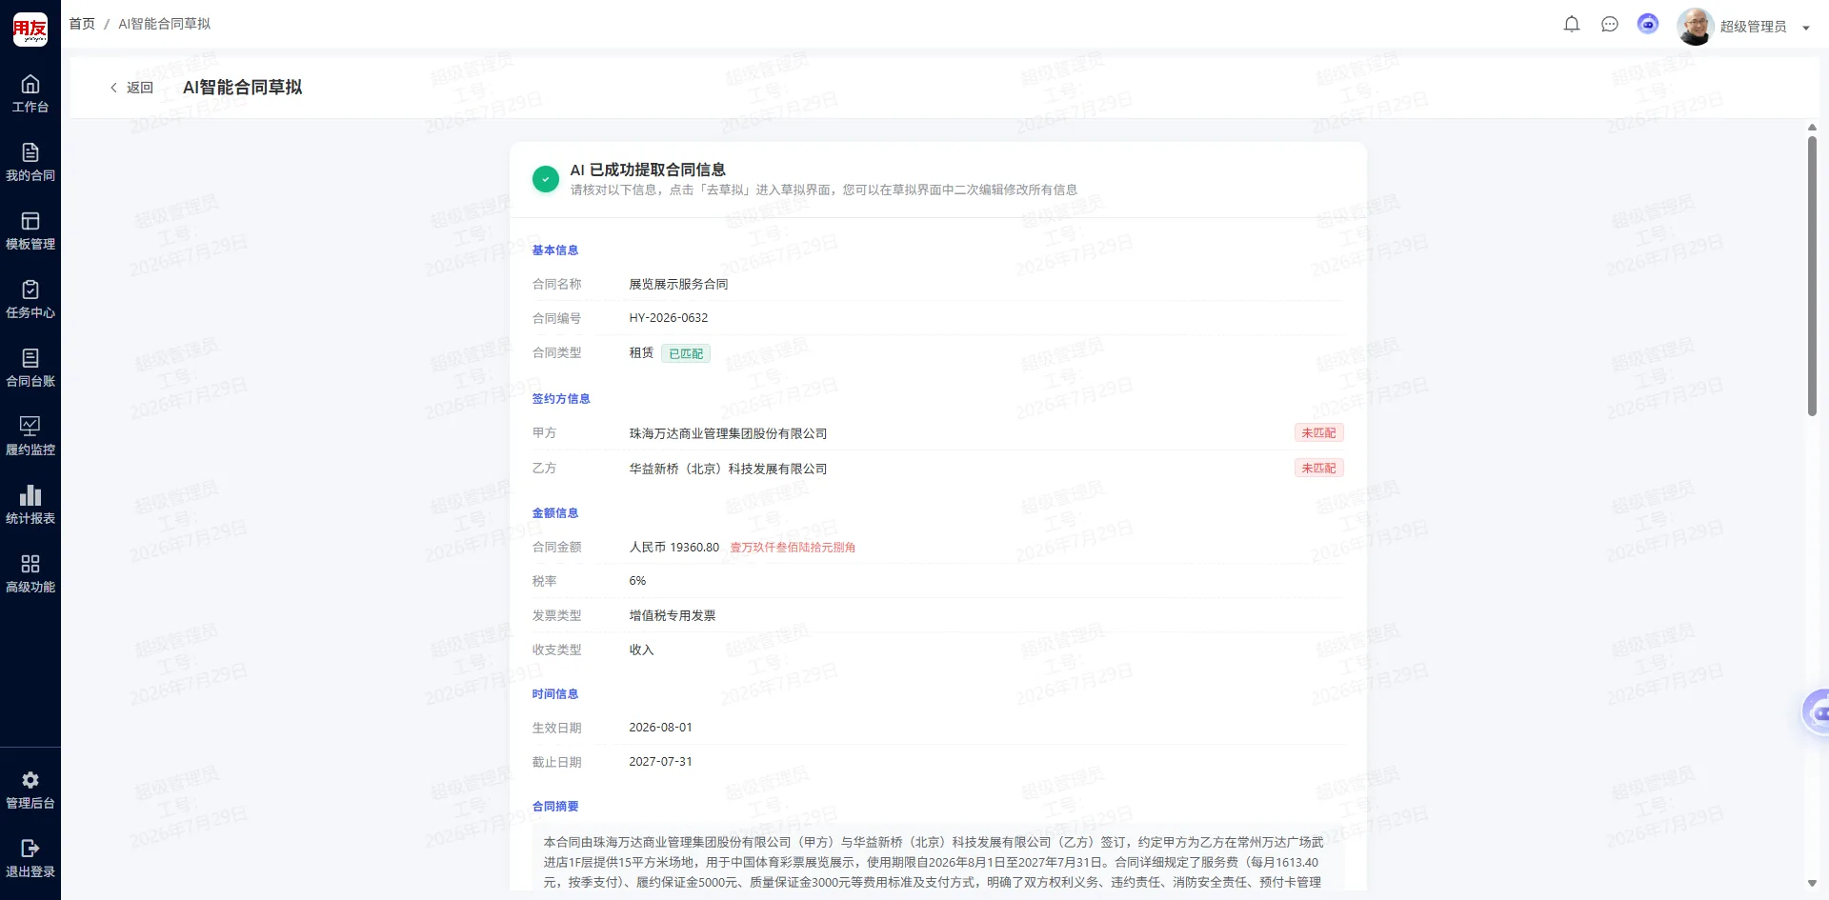Click the scrollbar up arrow

click(x=1812, y=128)
